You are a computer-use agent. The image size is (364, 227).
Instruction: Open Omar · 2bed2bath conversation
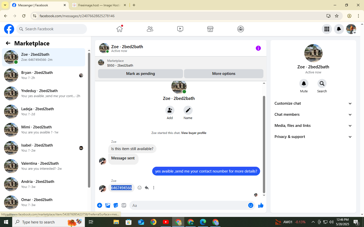click(43, 203)
